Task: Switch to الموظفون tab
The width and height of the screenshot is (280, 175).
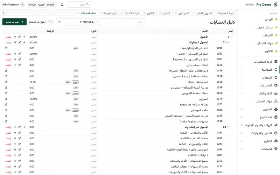Action: pos(183,13)
